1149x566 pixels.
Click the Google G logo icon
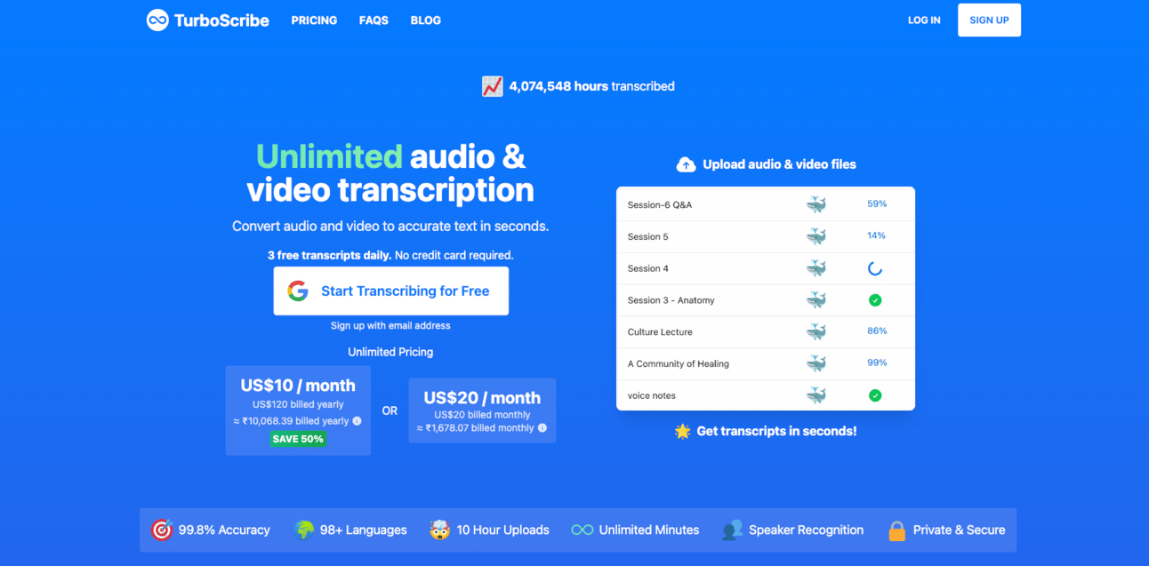tap(298, 291)
